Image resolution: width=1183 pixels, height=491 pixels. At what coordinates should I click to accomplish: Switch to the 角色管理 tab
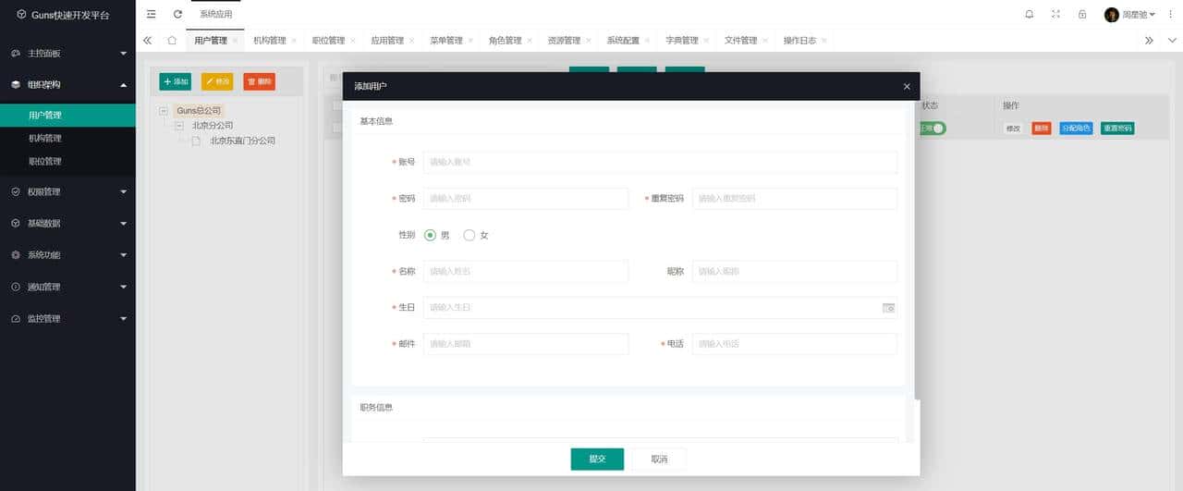tap(506, 41)
